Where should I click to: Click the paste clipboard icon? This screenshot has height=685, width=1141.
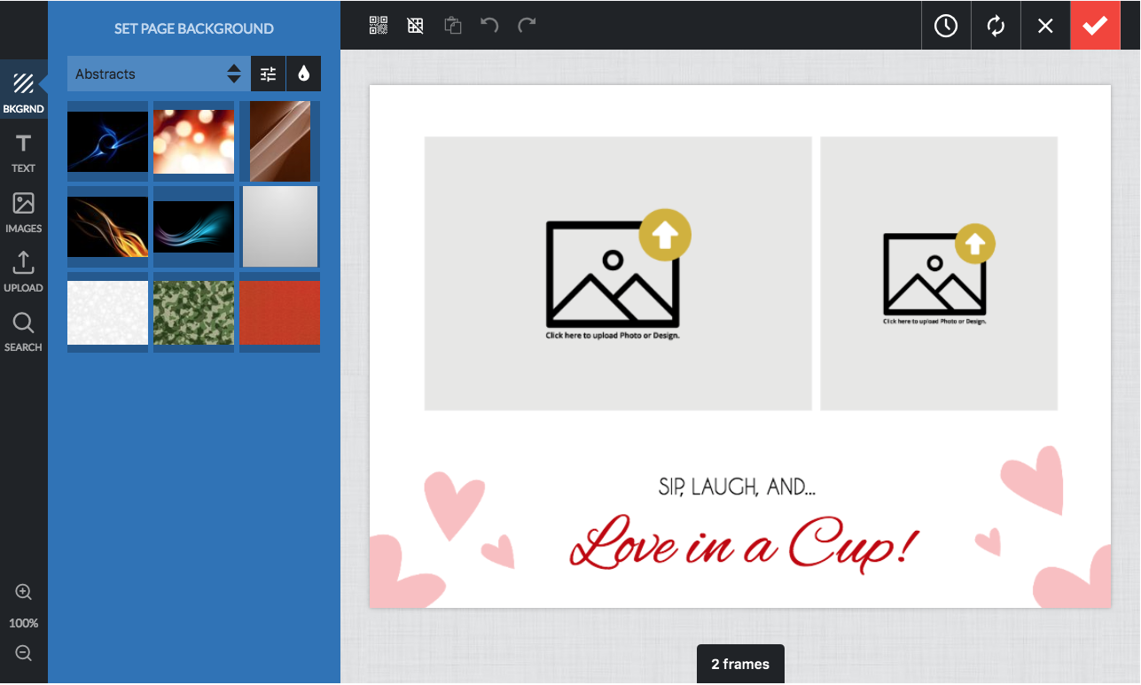coord(453,26)
